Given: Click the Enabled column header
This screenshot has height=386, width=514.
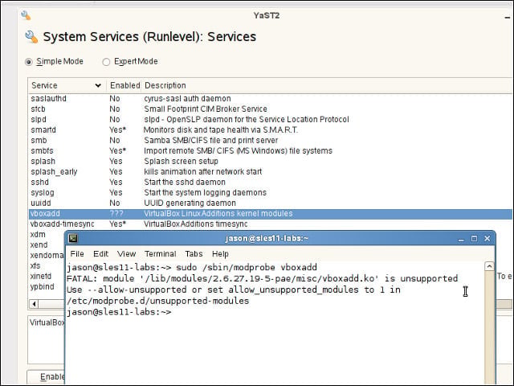Looking at the screenshot, I should pyautogui.click(x=124, y=85).
